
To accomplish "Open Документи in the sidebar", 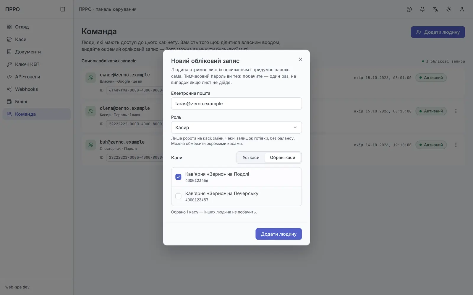I will pos(37,52).
